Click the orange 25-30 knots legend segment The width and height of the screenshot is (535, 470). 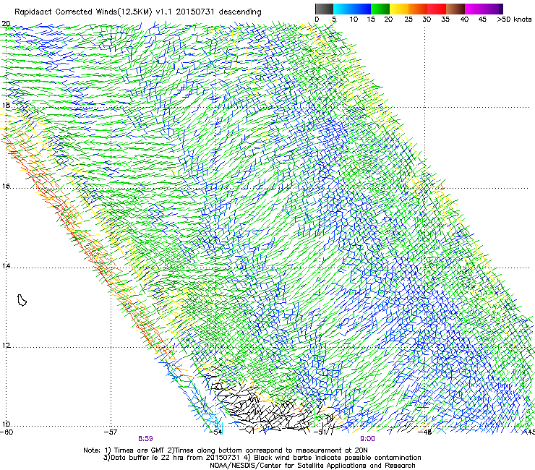tap(418, 9)
